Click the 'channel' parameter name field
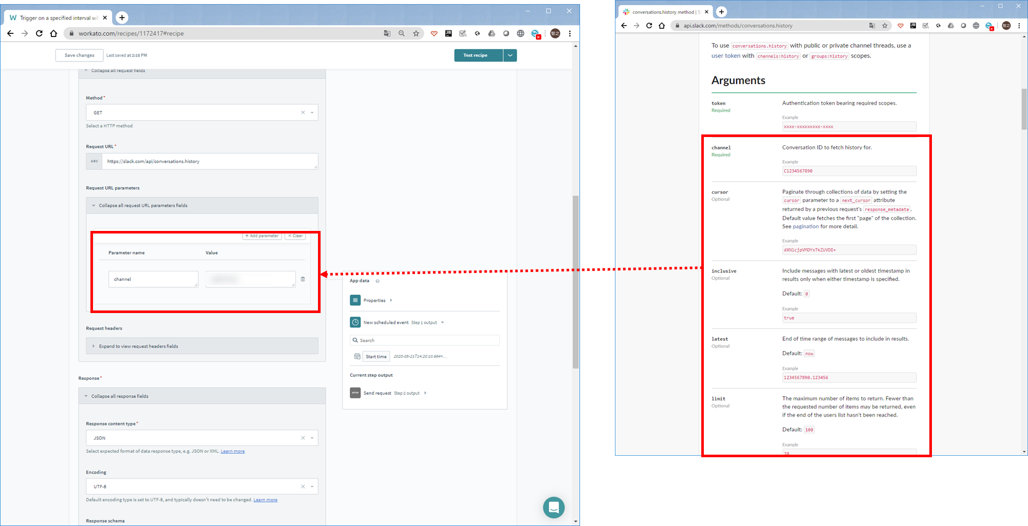This screenshot has height=526, width=1028. pos(153,279)
